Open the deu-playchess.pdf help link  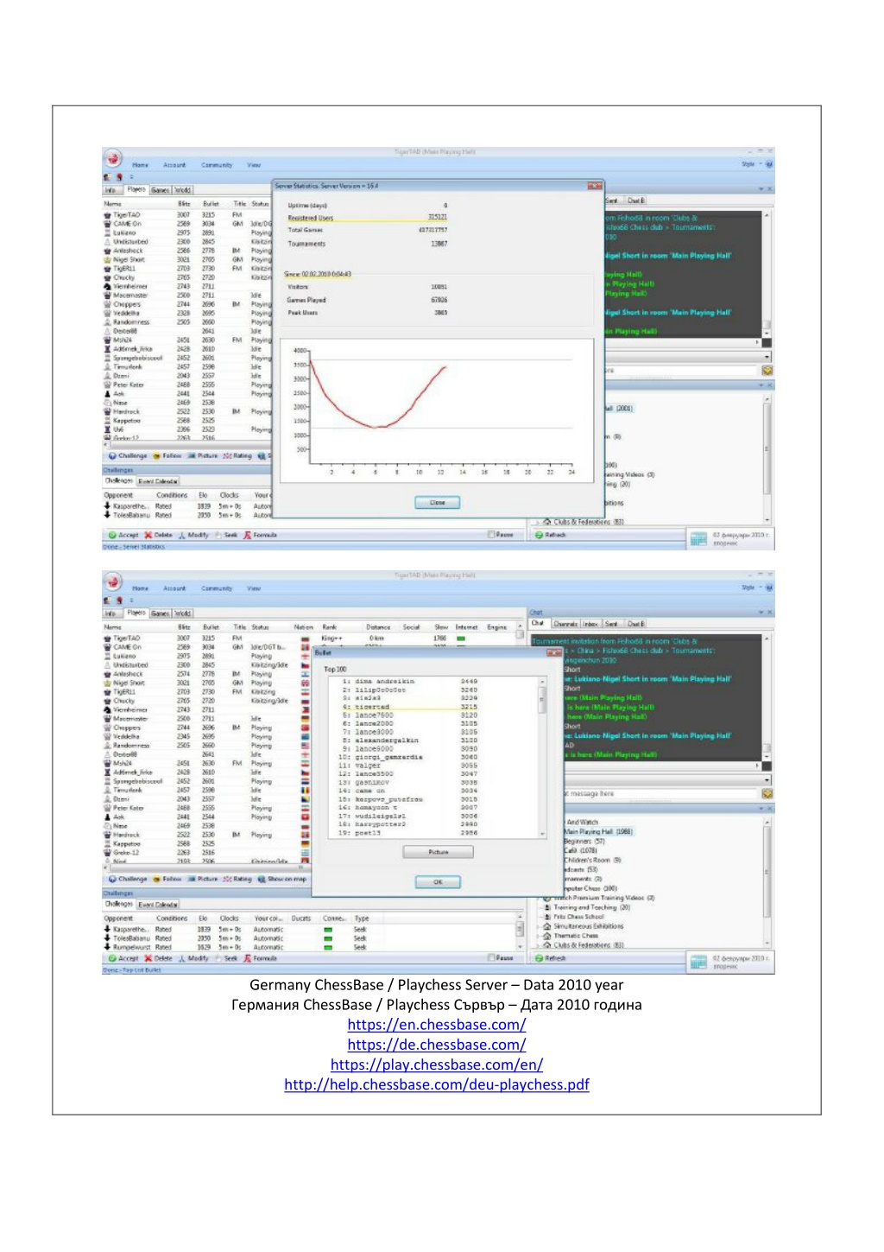[437, 1084]
